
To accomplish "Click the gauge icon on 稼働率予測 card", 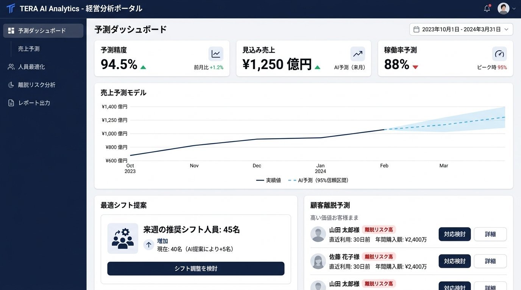I will [499, 54].
